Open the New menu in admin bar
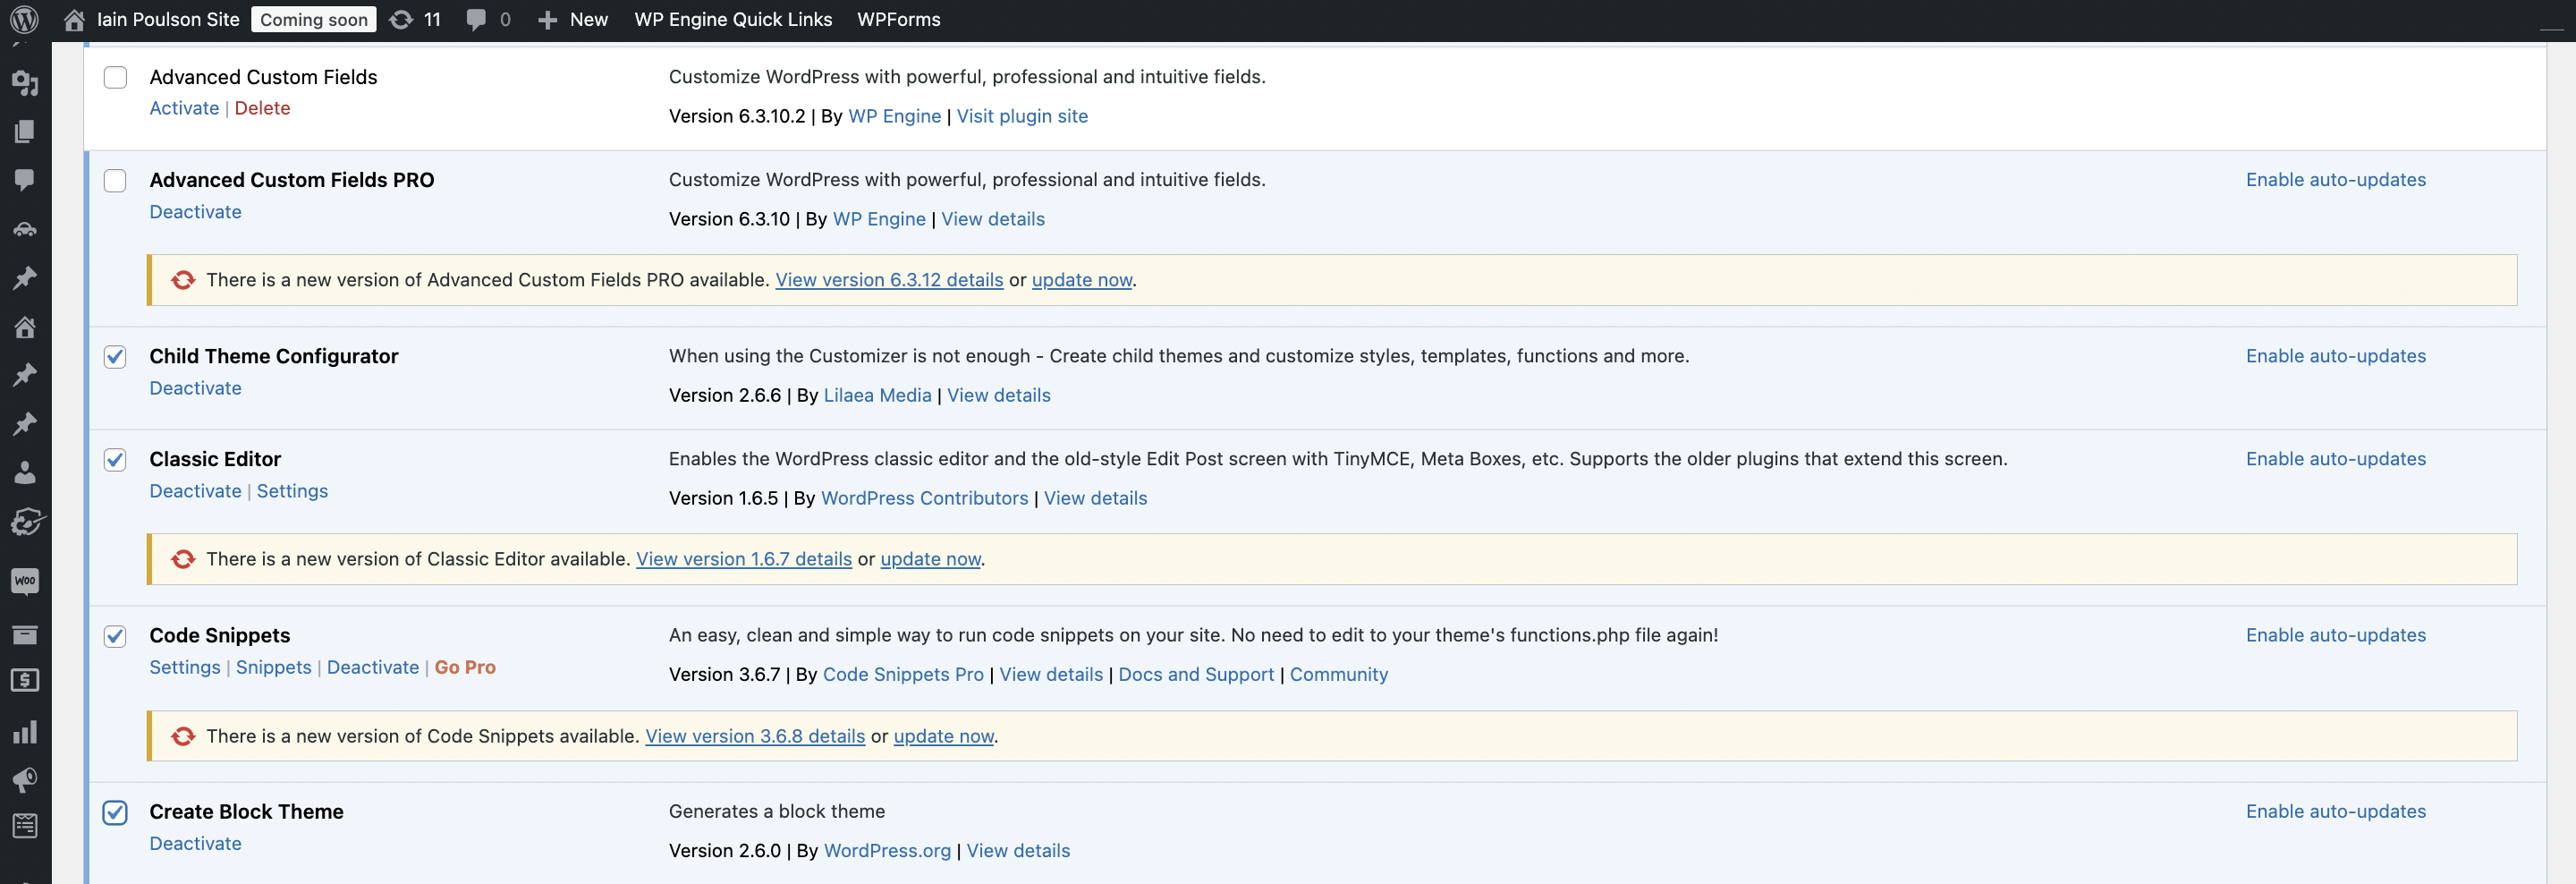Viewport: 2576px width, 884px height. (589, 20)
